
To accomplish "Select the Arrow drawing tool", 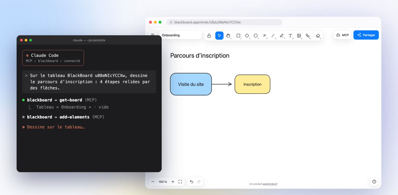I will [264, 36].
